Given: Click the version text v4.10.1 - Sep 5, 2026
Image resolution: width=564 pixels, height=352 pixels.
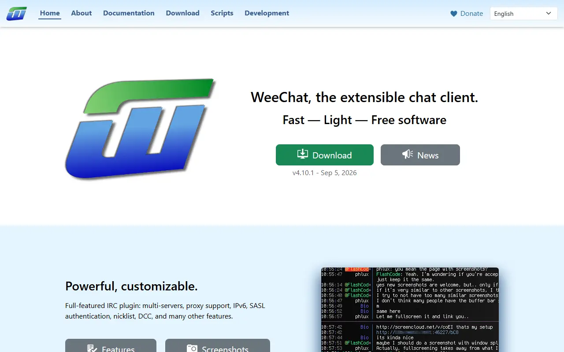Looking at the screenshot, I should tap(325, 173).
